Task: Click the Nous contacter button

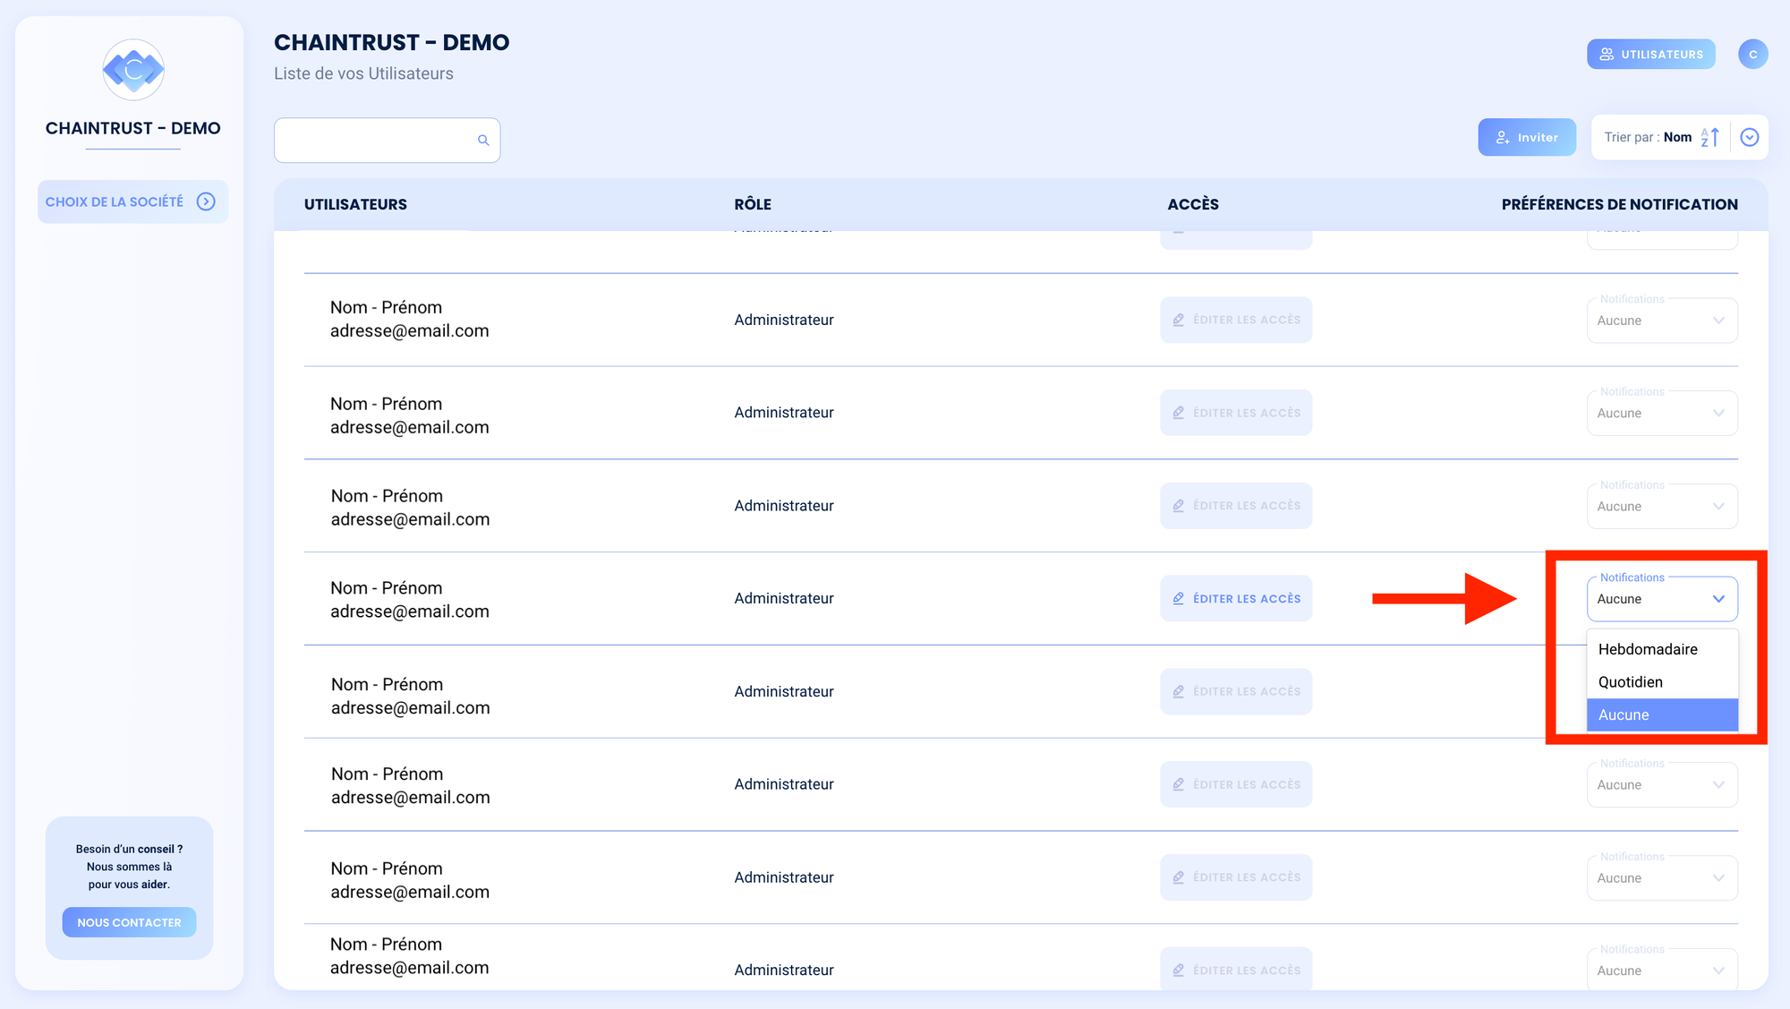Action: [x=129, y=922]
